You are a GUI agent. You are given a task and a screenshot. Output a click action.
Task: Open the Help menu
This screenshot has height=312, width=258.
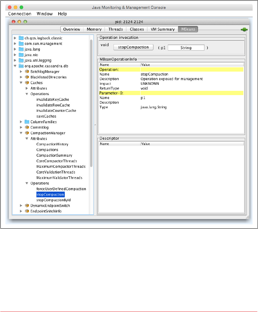tap(62, 14)
